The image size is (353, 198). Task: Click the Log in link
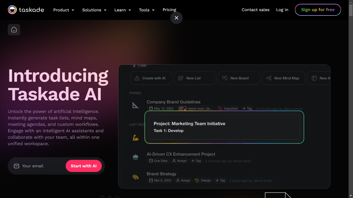point(282,10)
